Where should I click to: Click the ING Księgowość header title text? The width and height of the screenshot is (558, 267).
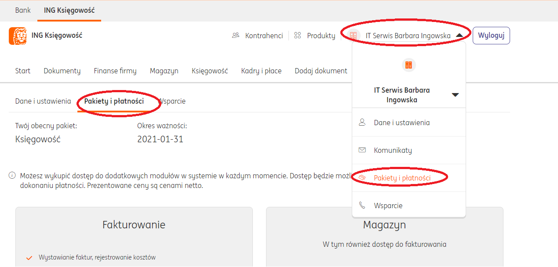pos(57,36)
